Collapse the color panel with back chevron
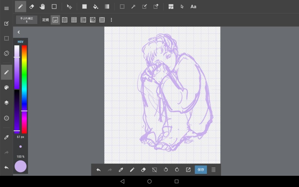The height and width of the screenshot is (187, 299). pos(18,32)
